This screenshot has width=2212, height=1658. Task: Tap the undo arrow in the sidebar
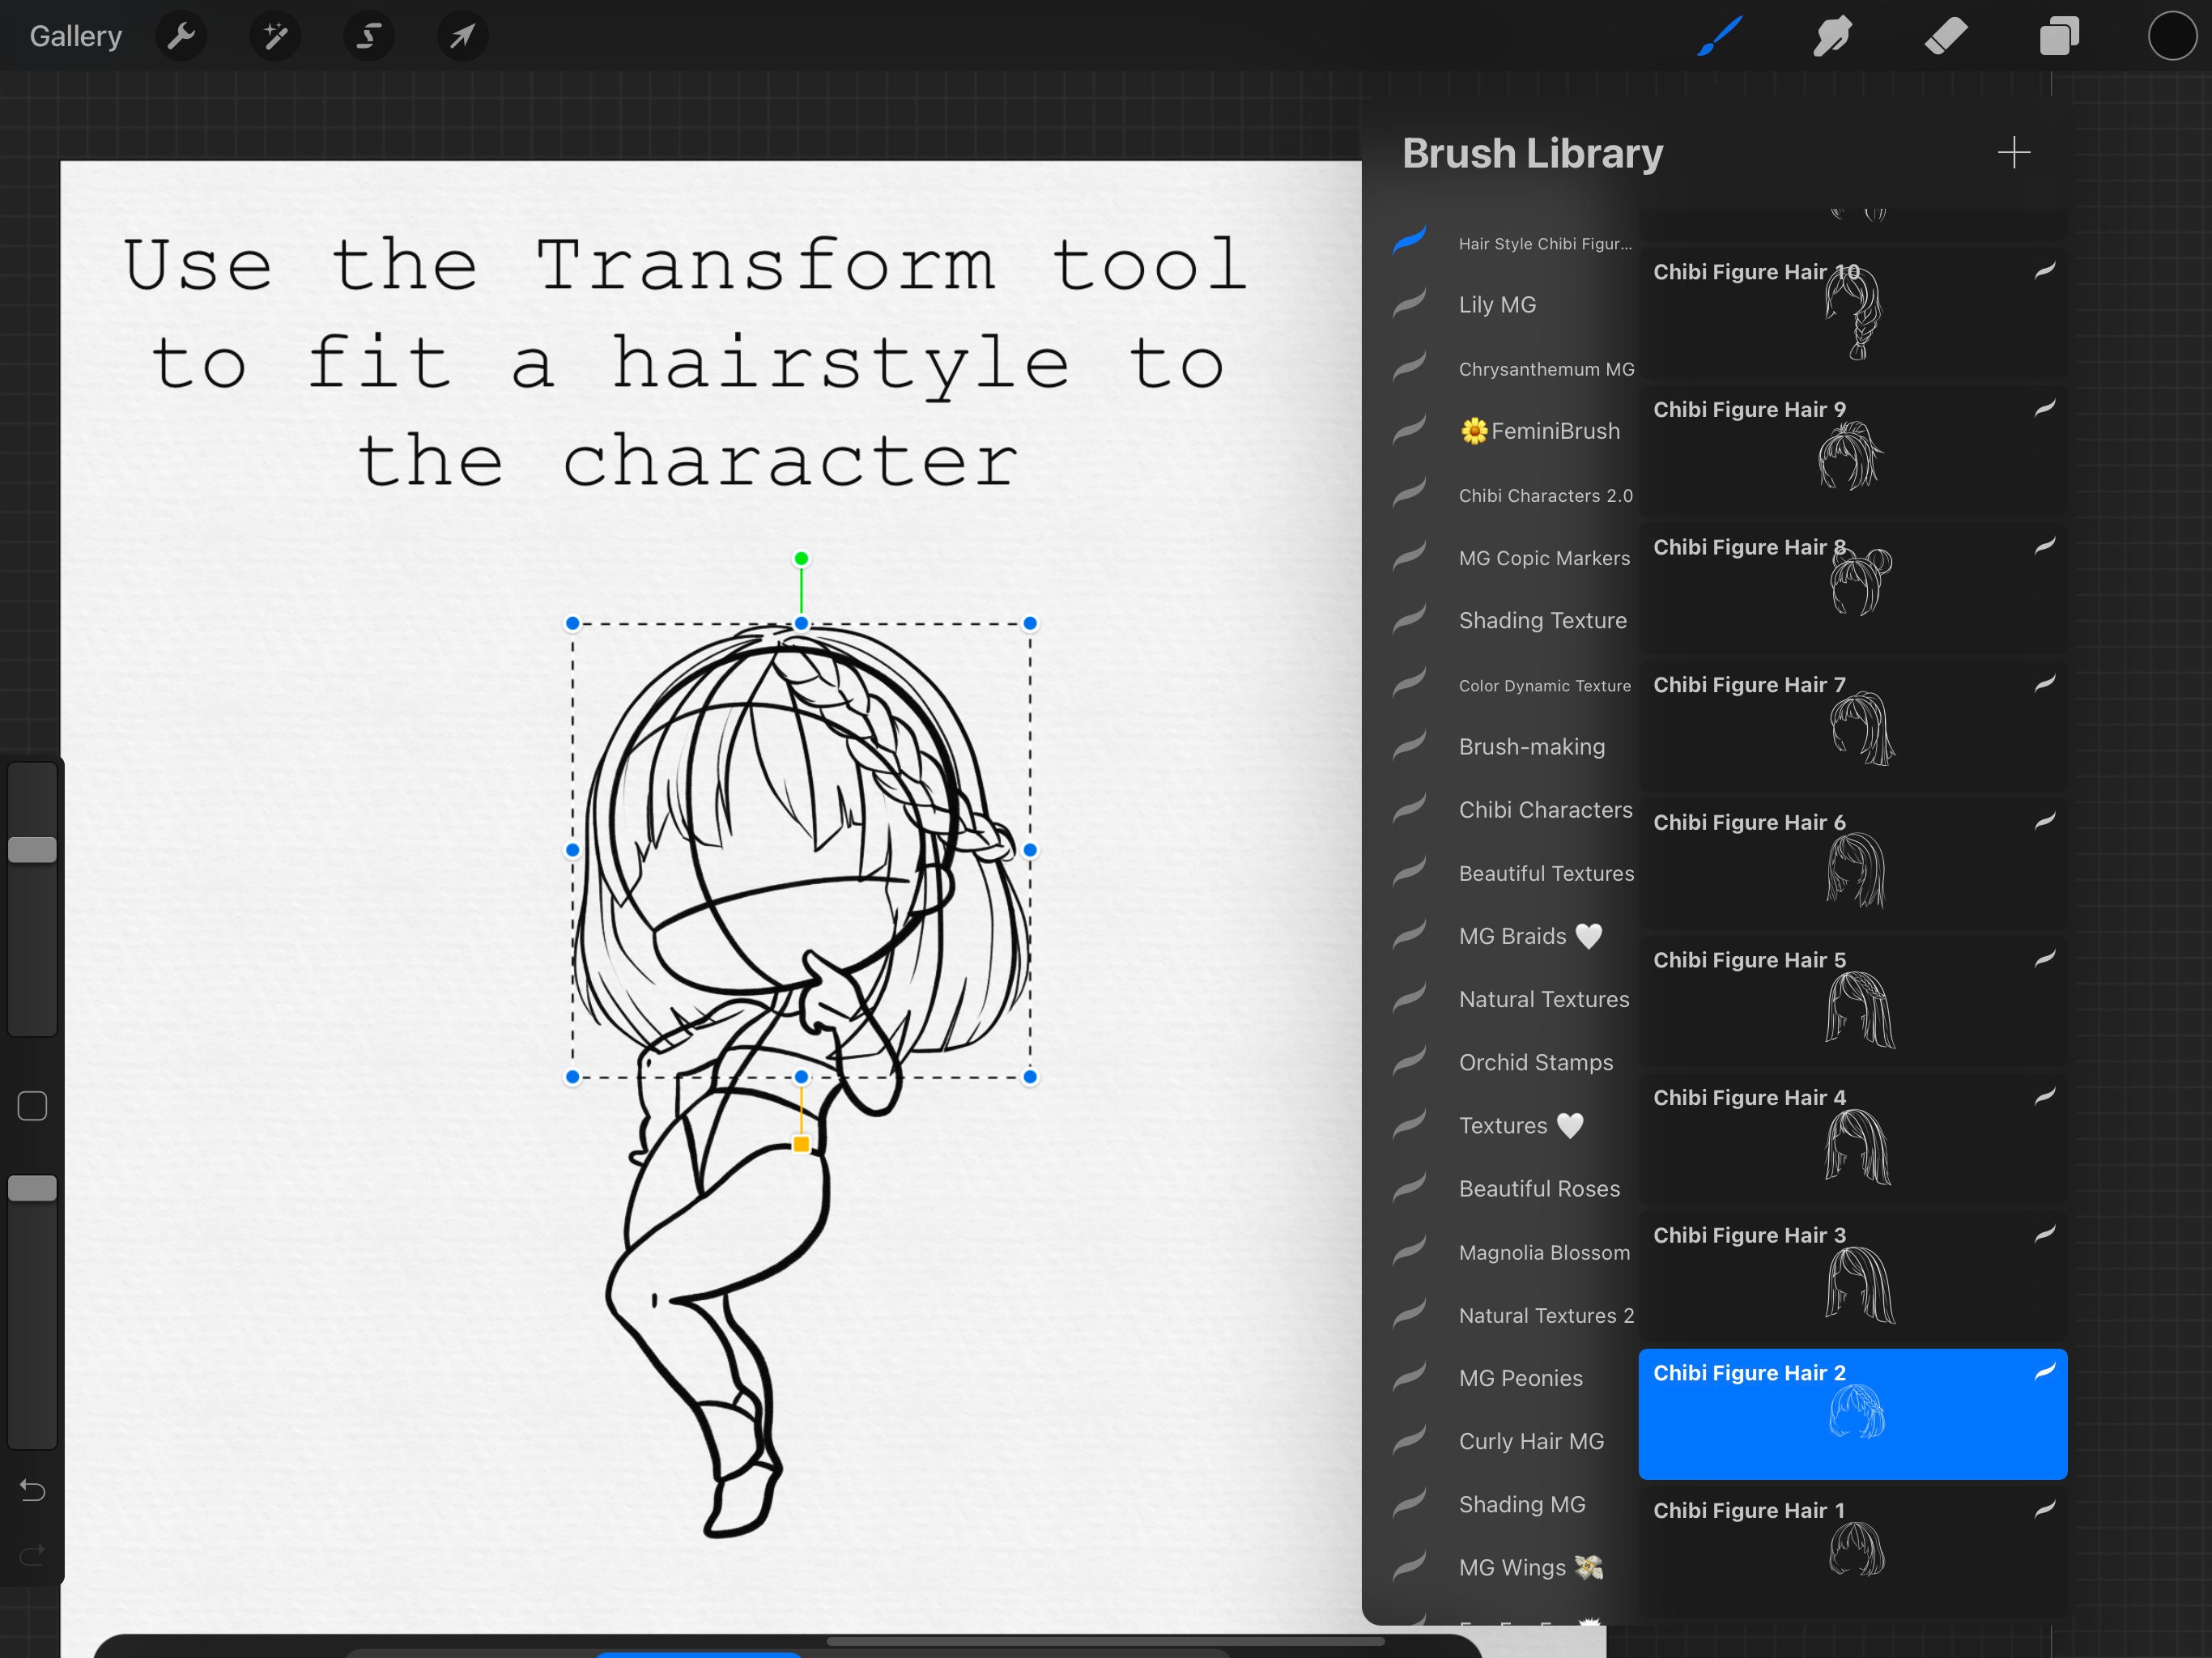pyautogui.click(x=32, y=1491)
